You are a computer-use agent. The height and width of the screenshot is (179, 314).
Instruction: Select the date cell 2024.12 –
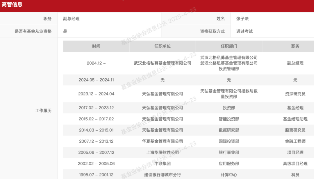[96, 63]
